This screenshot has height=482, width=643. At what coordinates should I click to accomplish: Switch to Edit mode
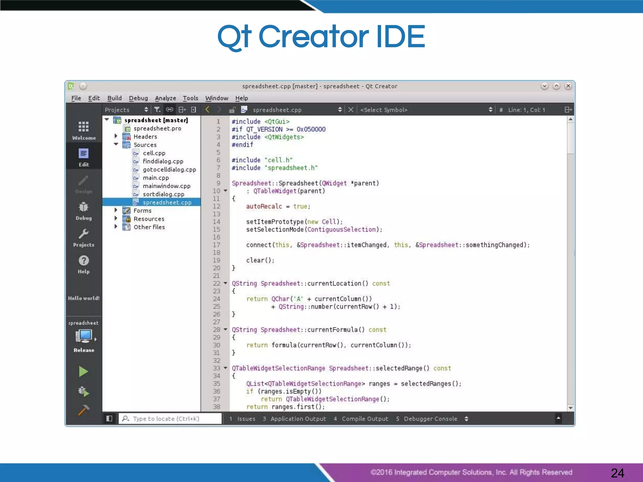click(x=84, y=157)
